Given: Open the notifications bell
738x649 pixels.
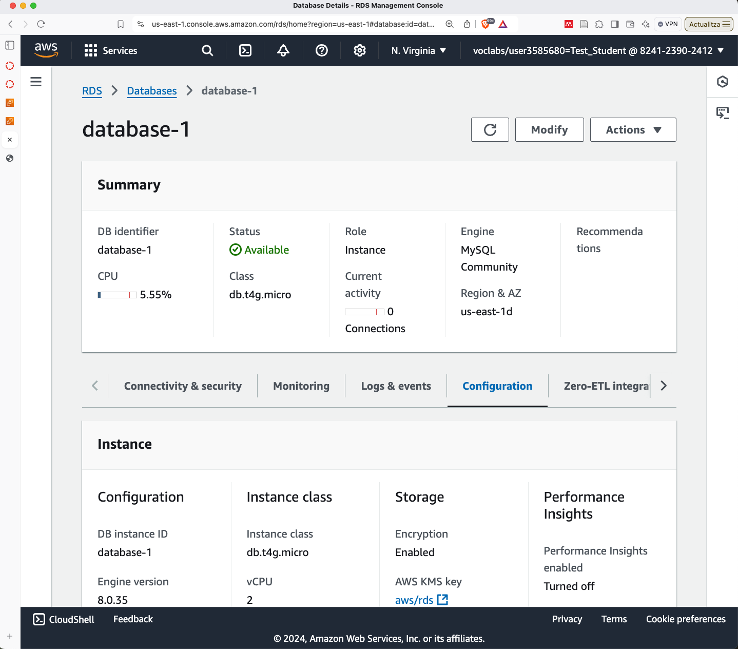Looking at the screenshot, I should point(283,50).
